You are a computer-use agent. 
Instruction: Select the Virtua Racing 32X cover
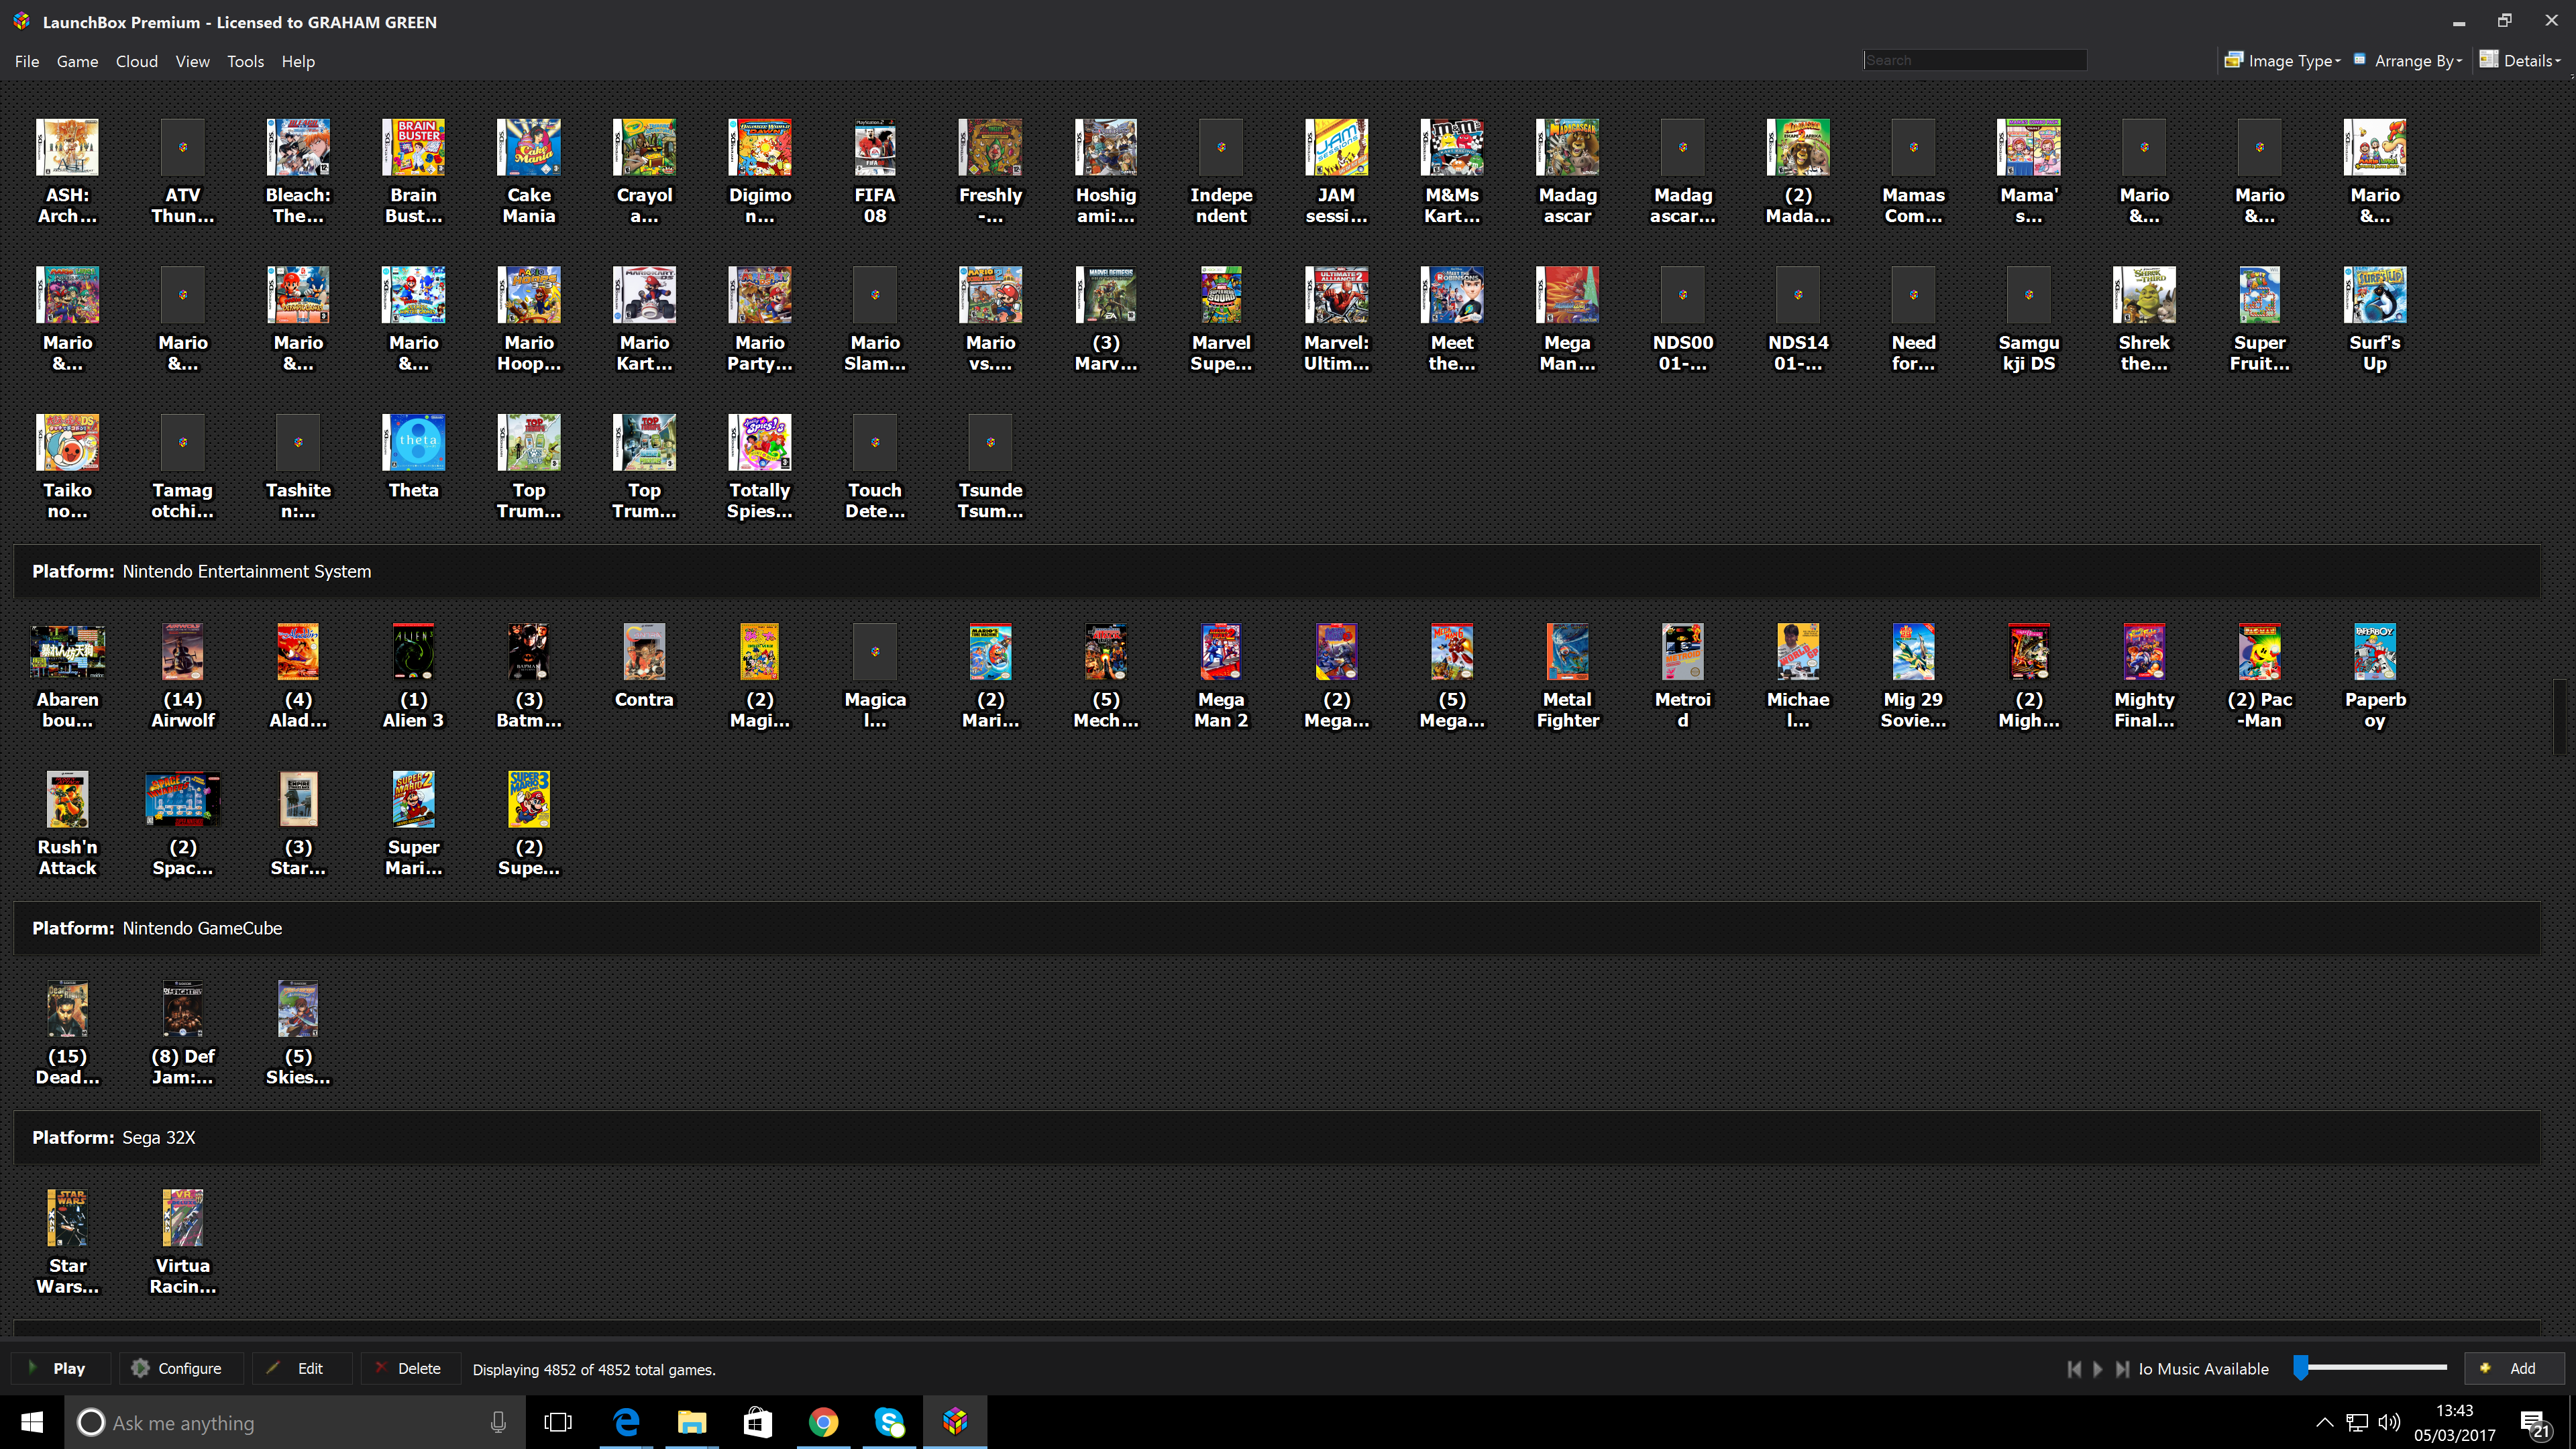tap(183, 1217)
